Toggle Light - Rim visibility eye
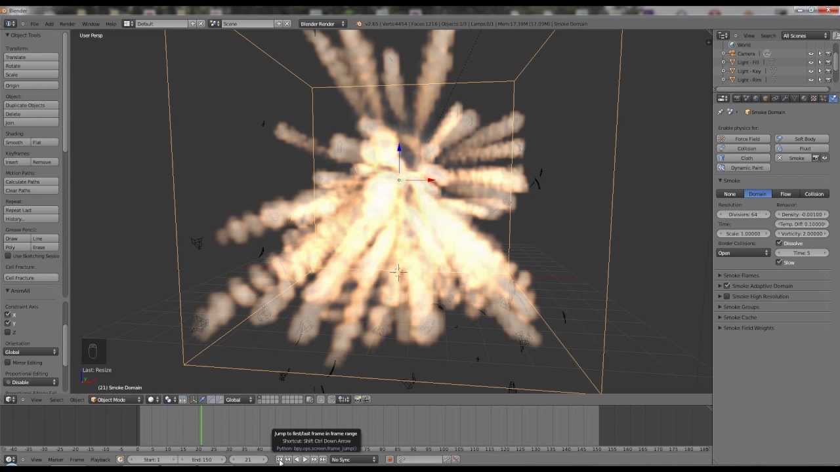840x472 pixels. coord(811,79)
